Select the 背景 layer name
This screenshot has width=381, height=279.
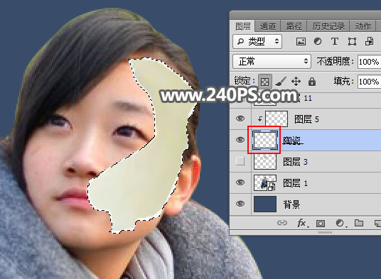291,204
